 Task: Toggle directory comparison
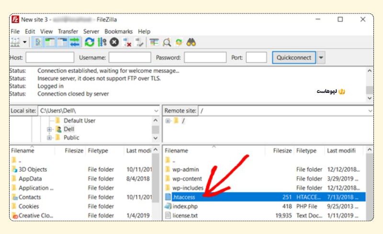click(167, 43)
